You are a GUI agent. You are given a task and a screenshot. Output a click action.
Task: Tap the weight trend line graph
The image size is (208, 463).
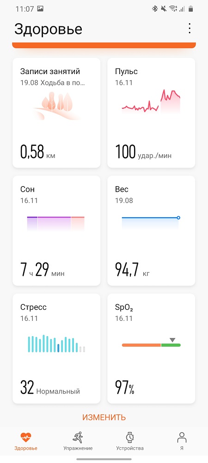click(151, 223)
